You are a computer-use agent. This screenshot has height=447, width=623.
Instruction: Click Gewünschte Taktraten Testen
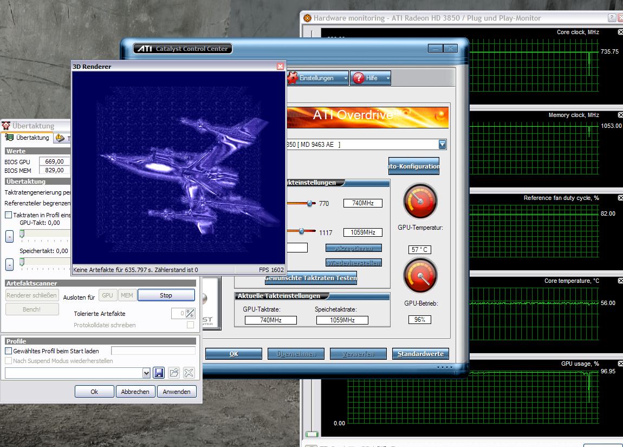(x=311, y=278)
